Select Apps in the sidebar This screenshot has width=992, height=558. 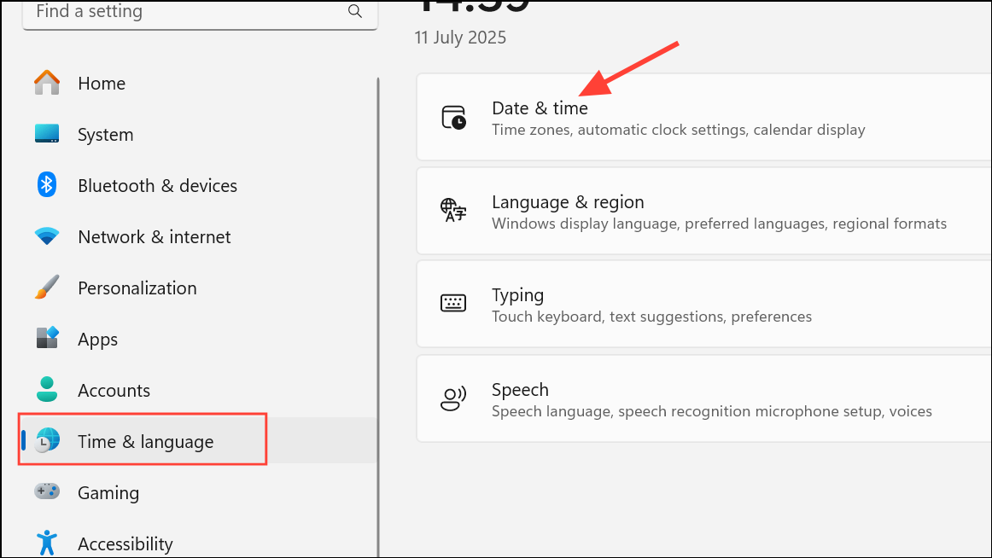pyautogui.click(x=197, y=339)
